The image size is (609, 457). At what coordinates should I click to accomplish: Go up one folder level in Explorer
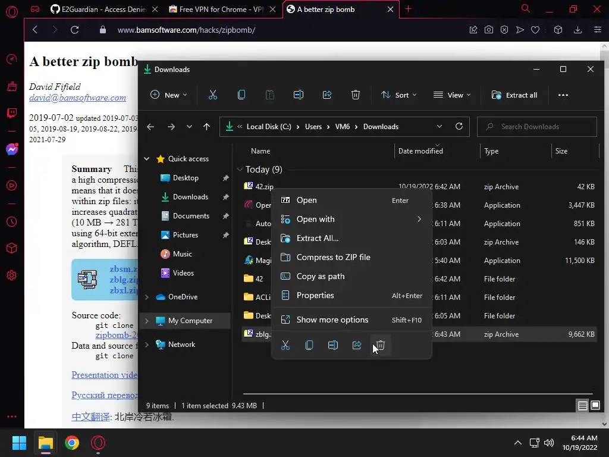pyautogui.click(x=206, y=127)
